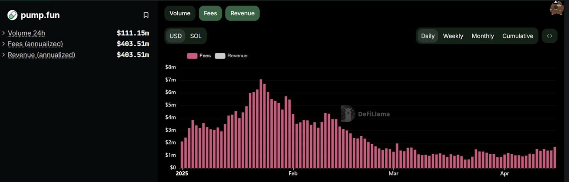Select the Daily interval tab
This screenshot has height=182, width=569.
428,36
